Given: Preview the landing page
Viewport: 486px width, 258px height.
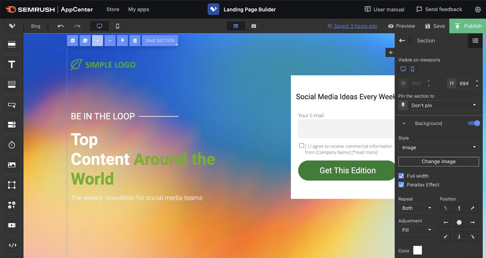Looking at the screenshot, I should click(402, 26).
